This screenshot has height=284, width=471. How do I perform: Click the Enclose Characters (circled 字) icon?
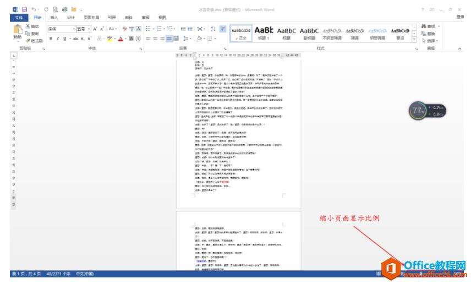pos(138,39)
